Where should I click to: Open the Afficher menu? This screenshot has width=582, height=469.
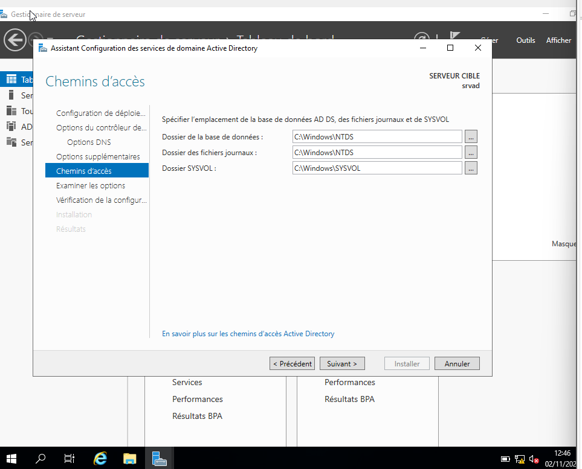pyautogui.click(x=558, y=40)
